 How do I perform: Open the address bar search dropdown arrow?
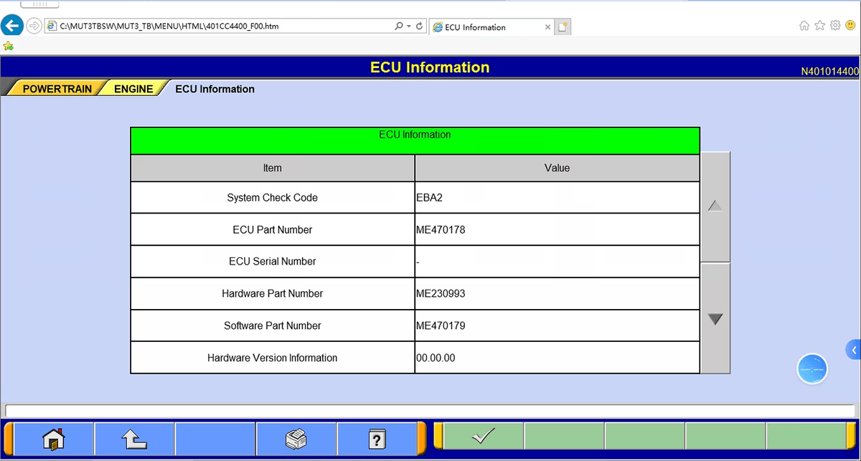click(x=409, y=27)
